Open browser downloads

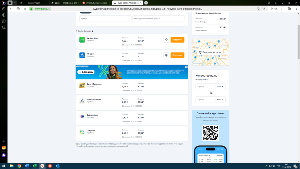296,9
